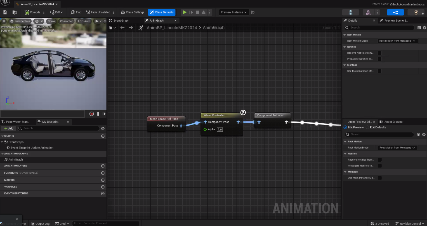This screenshot has height=226, width=427.
Task: Click the record button under viewport
Action: (x=91, y=114)
